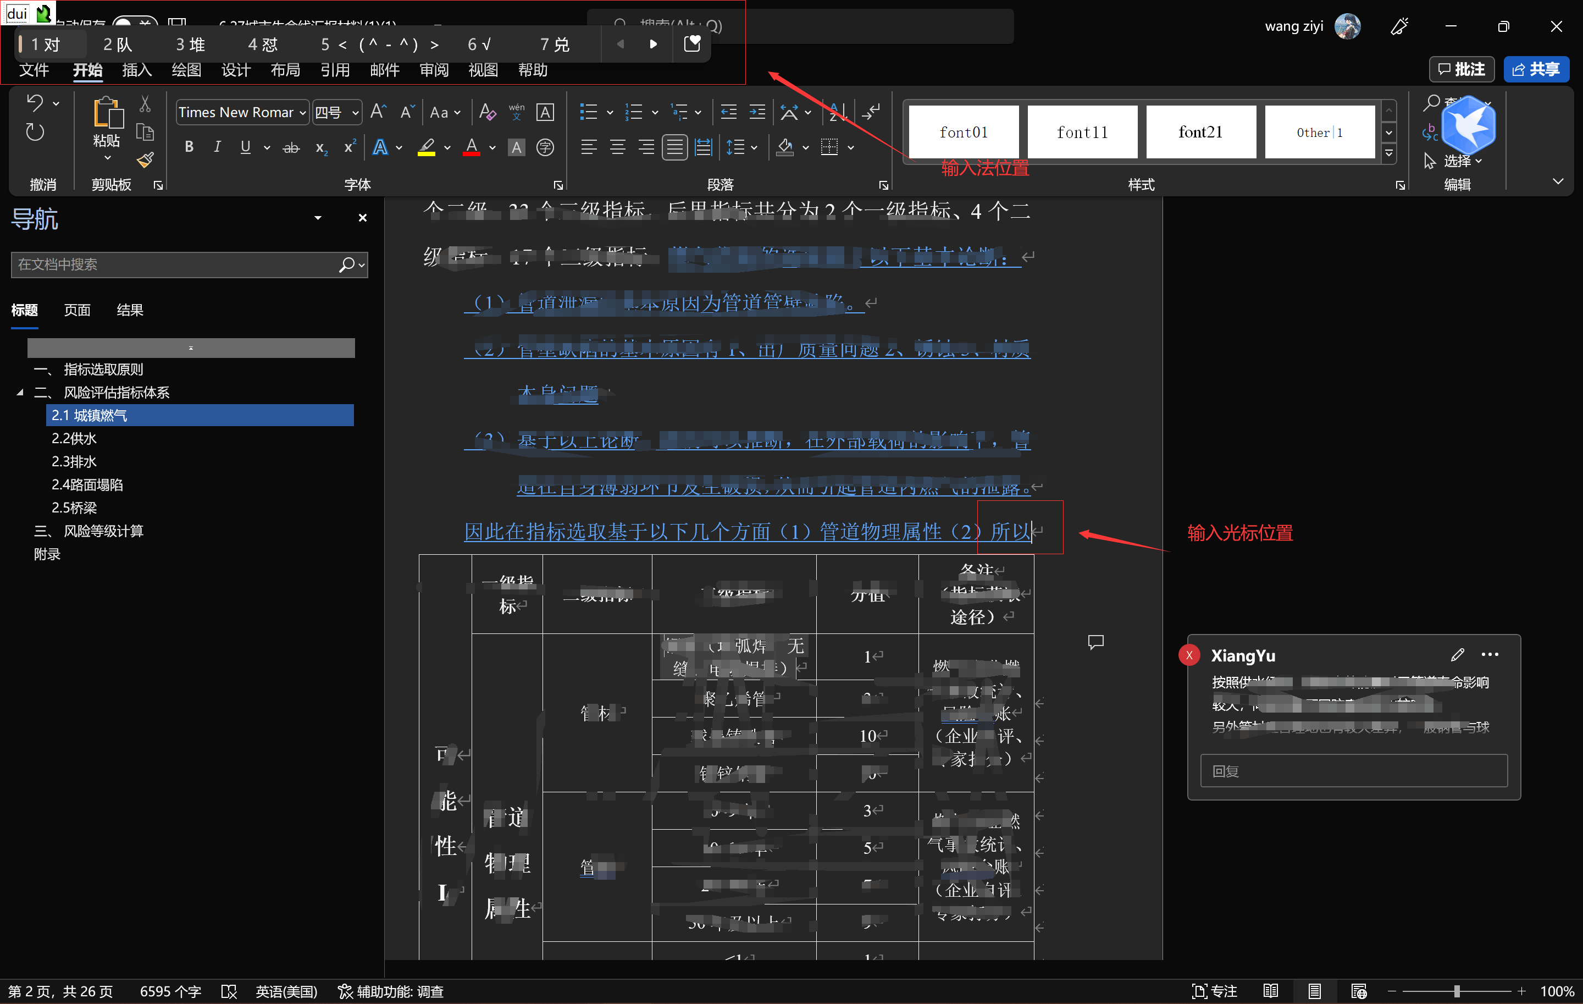Image resolution: width=1583 pixels, height=1004 pixels.
Task: Open the 文件 menu tab
Action: pos(34,70)
